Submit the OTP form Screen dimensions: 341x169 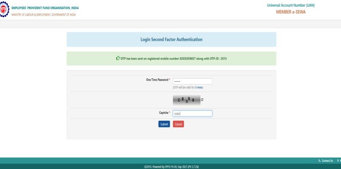click(x=164, y=124)
